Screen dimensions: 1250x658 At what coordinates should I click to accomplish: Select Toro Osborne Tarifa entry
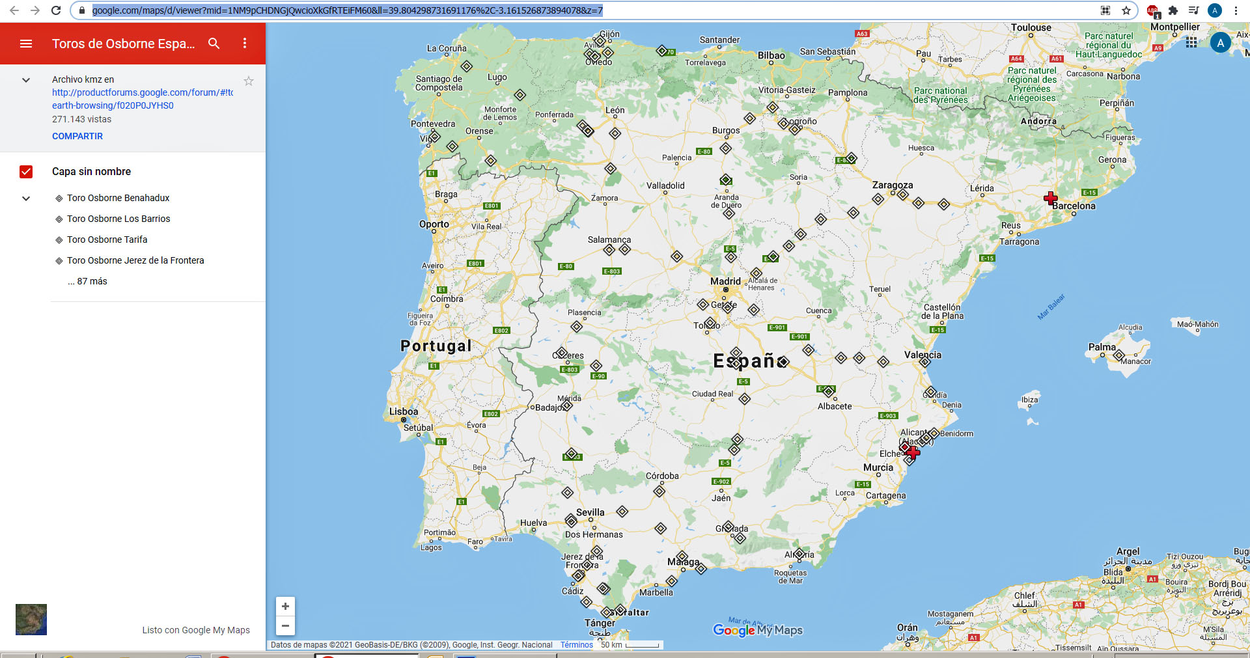click(x=107, y=240)
